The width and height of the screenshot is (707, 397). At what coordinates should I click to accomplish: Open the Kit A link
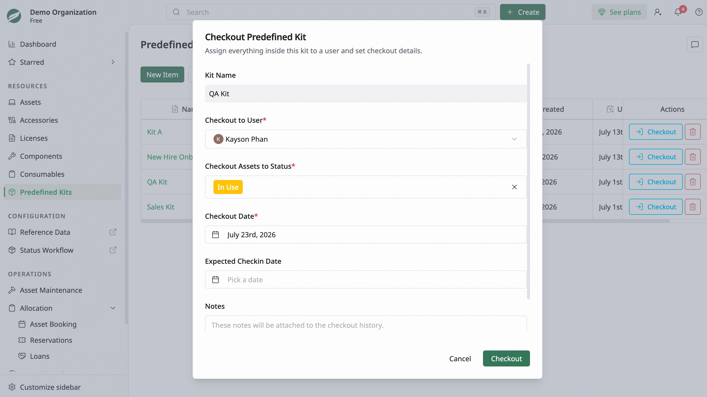(x=154, y=132)
